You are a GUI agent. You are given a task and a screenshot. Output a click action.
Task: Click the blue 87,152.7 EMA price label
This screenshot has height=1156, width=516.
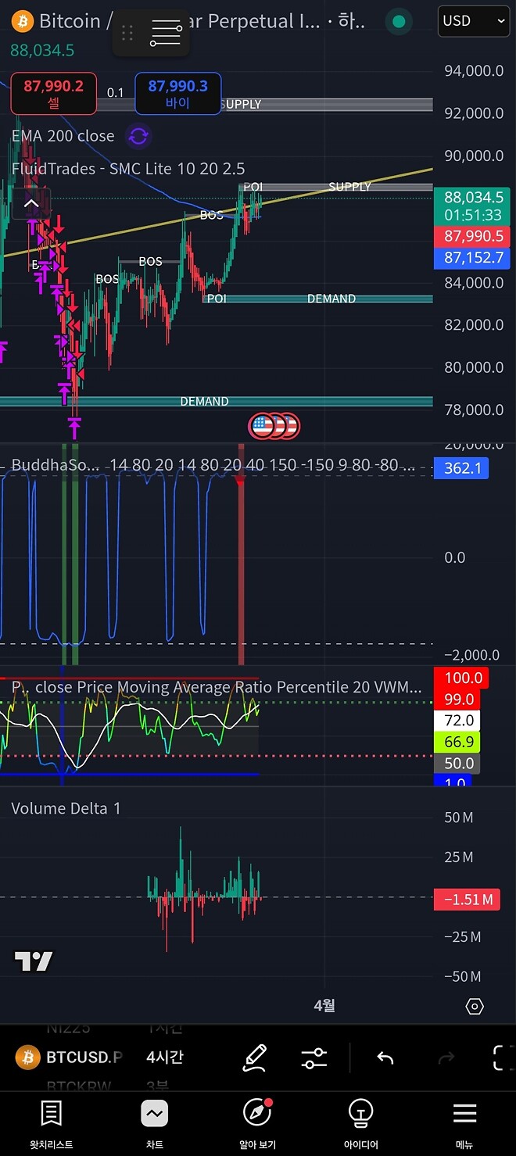point(472,258)
